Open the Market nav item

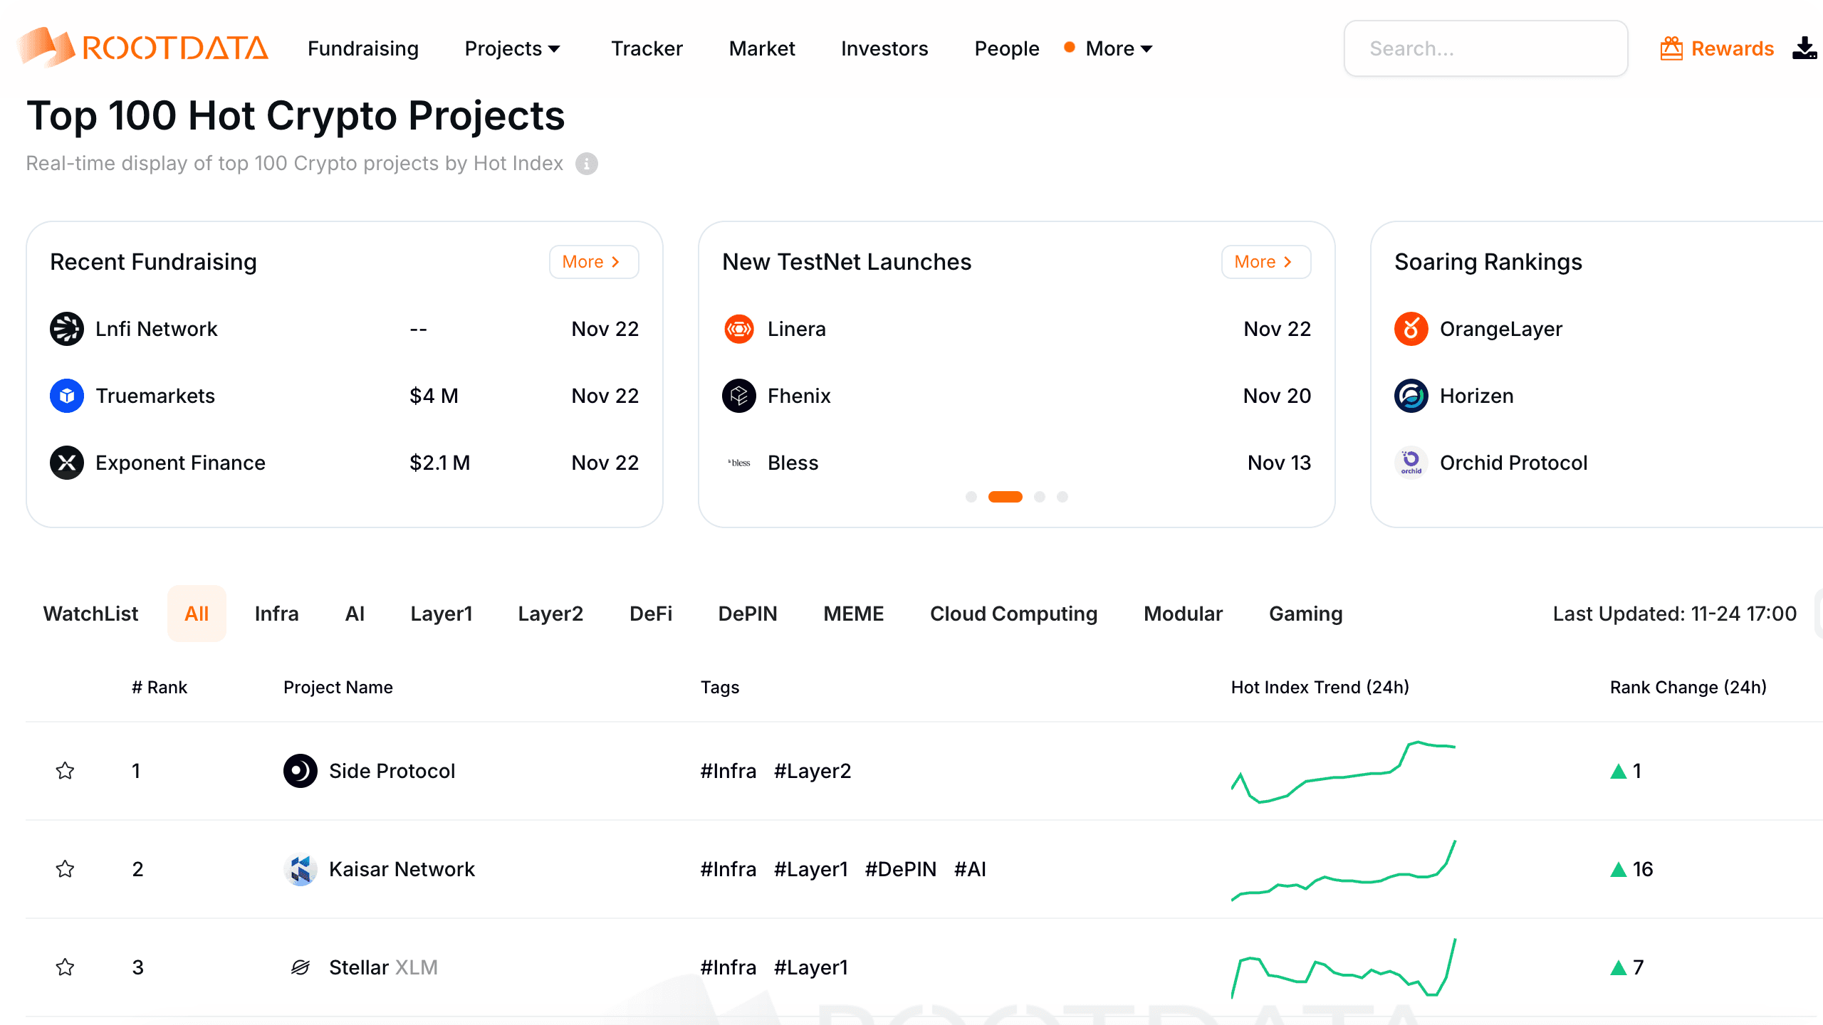click(x=762, y=48)
